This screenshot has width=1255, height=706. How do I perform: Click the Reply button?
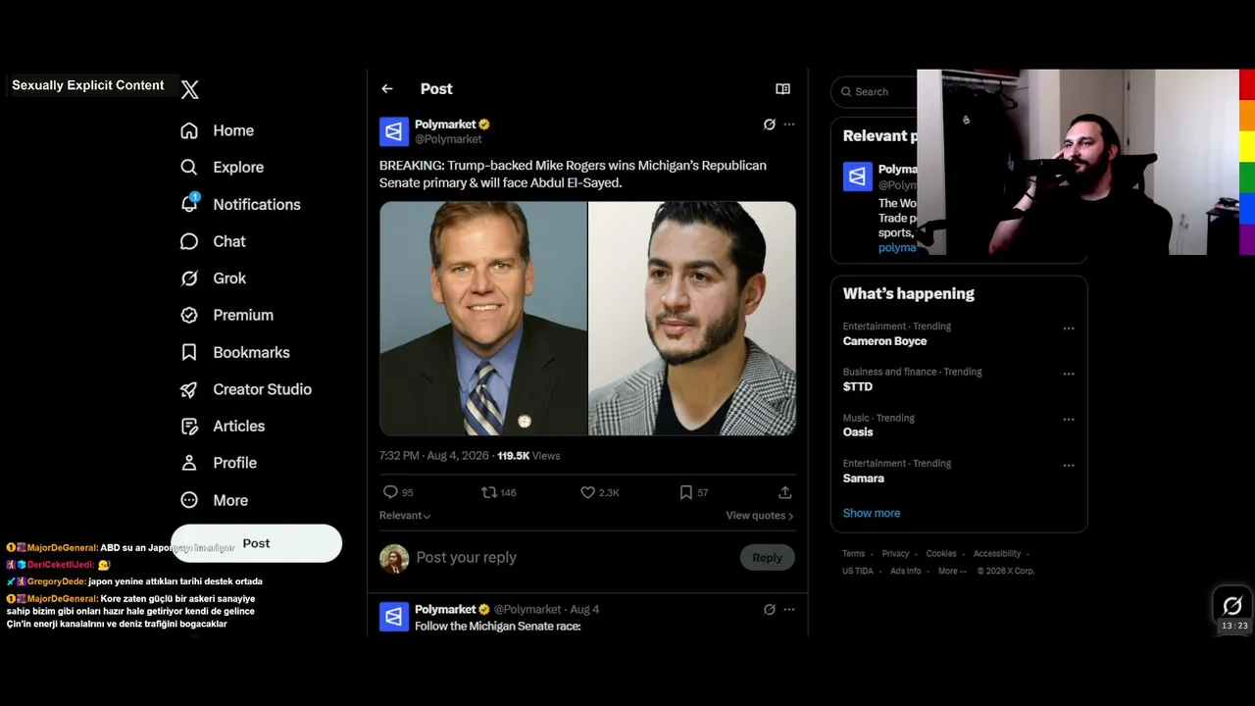[767, 558]
